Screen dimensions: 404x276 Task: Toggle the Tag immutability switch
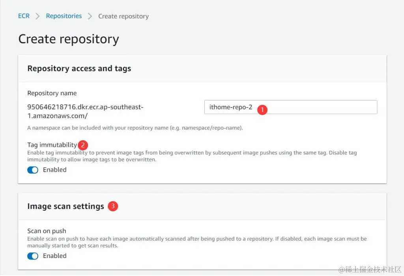tap(33, 170)
